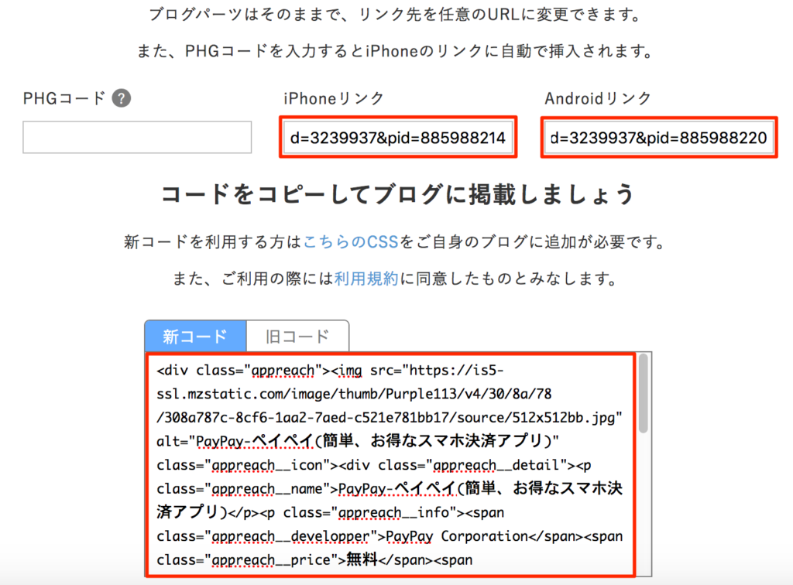Click the Androidリンク URL input field
793x585 pixels.
pos(659,138)
